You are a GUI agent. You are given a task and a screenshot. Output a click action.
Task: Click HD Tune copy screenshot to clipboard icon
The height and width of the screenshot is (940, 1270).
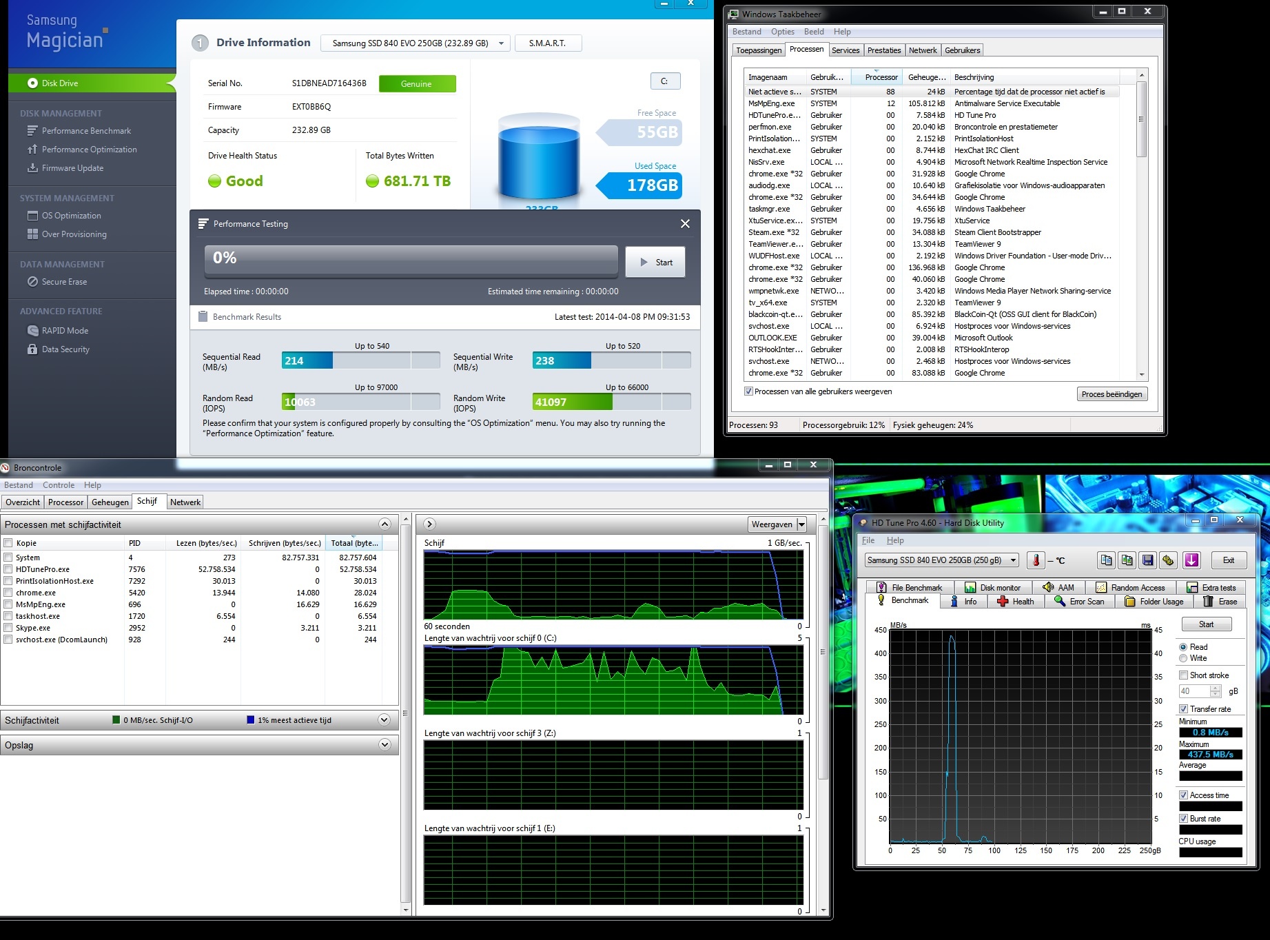pos(1127,560)
